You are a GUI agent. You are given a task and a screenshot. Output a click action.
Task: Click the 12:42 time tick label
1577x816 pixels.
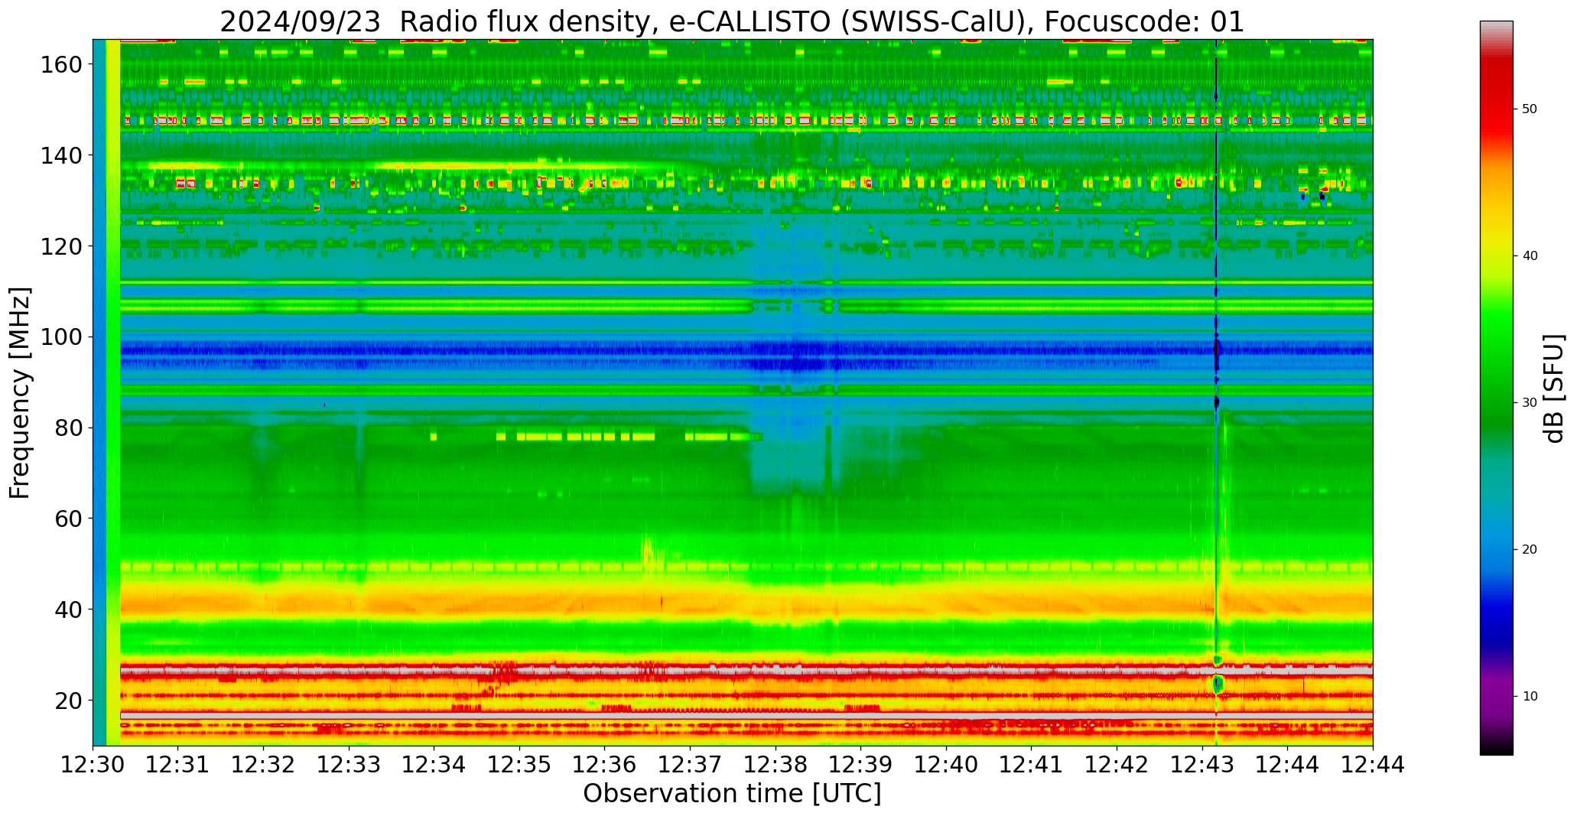1117,765
